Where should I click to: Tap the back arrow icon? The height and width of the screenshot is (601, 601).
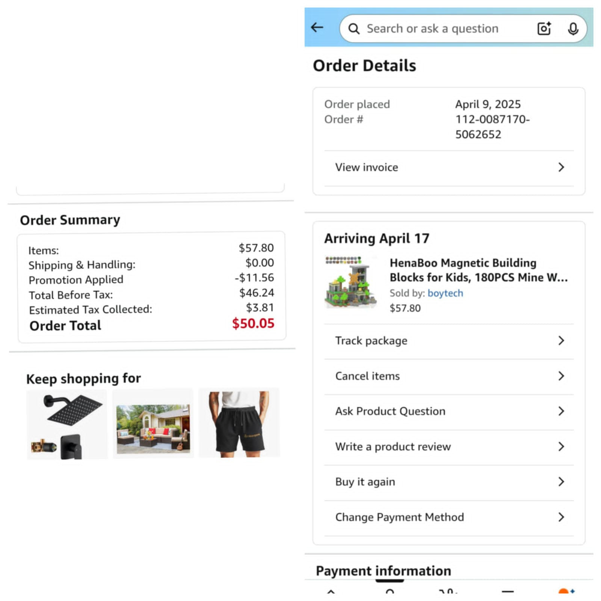pyautogui.click(x=317, y=27)
